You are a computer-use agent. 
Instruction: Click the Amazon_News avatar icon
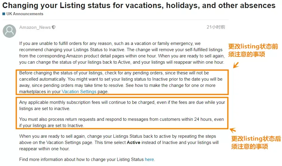(x=9, y=31)
